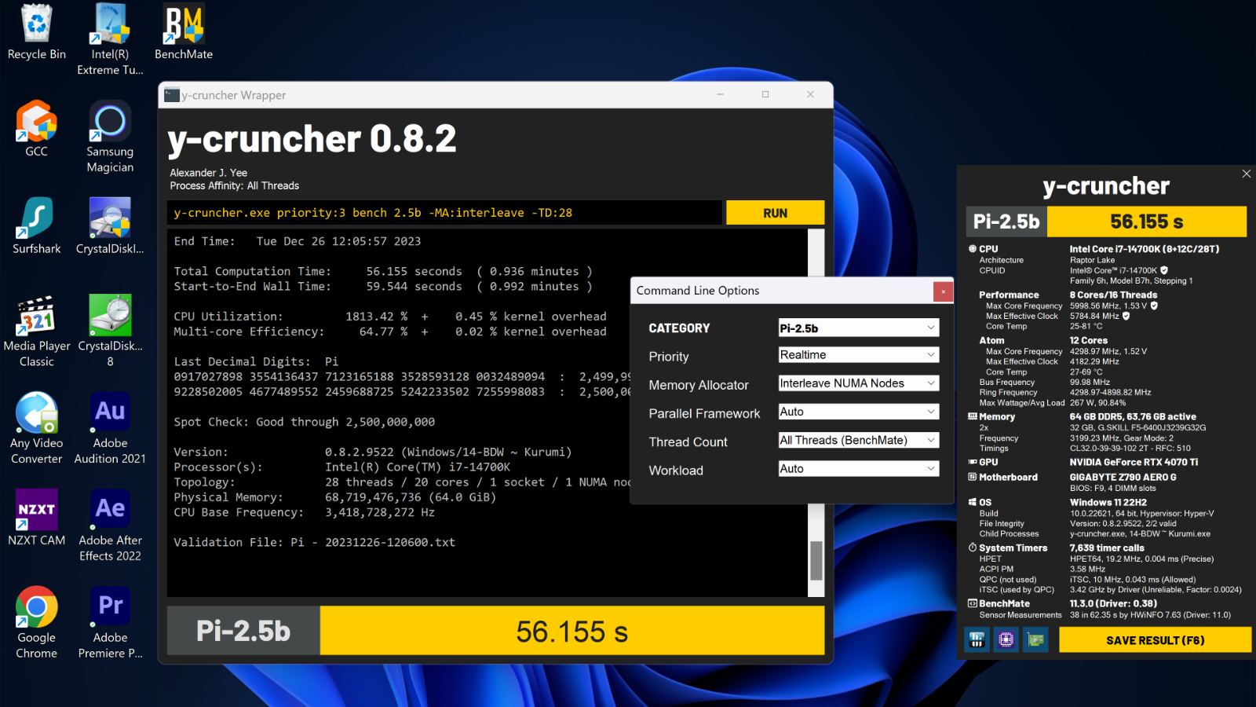The image size is (1256, 707).
Task: Click 'Total Computation Time' line in console
Action: (x=383, y=271)
